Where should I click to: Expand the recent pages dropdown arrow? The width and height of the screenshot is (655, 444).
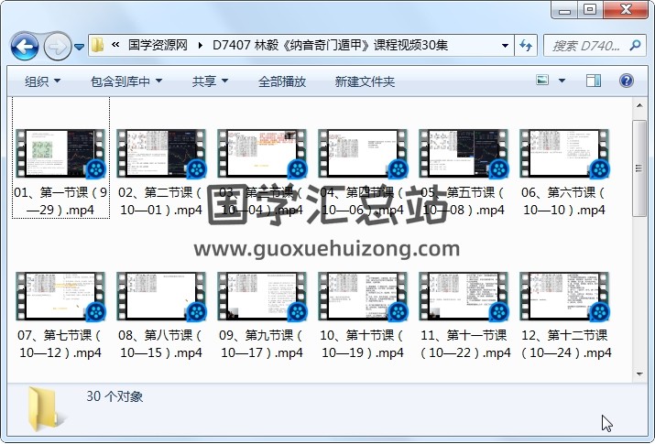[x=80, y=46]
